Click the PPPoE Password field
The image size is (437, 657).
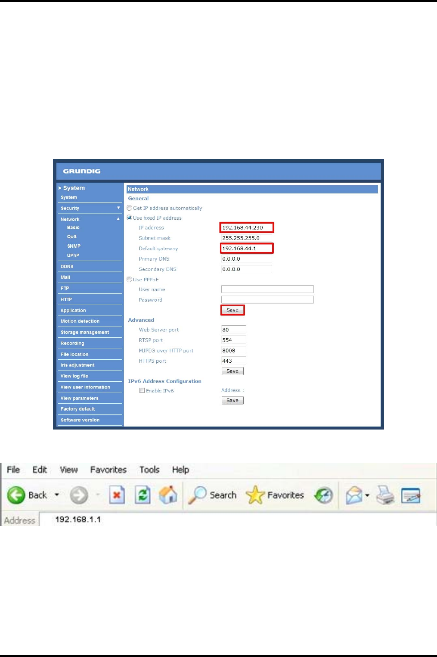pos(267,299)
